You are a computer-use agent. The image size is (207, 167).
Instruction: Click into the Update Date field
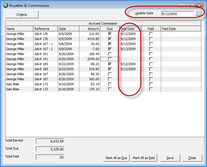pos(177,14)
